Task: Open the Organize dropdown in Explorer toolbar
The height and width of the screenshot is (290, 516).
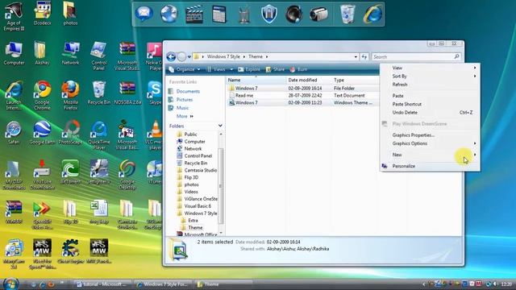Action: pyautogui.click(x=185, y=69)
